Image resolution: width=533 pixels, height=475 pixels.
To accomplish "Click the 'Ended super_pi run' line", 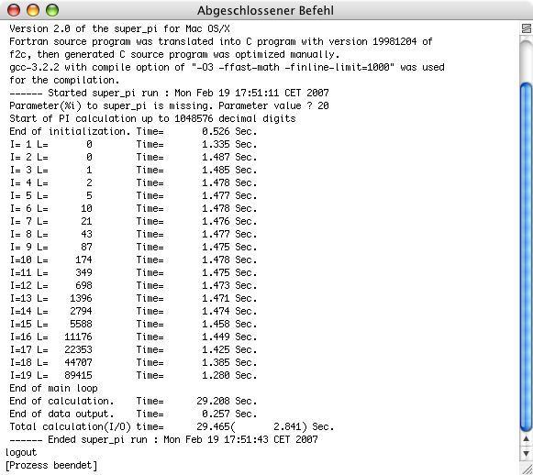I will point(163,439).
